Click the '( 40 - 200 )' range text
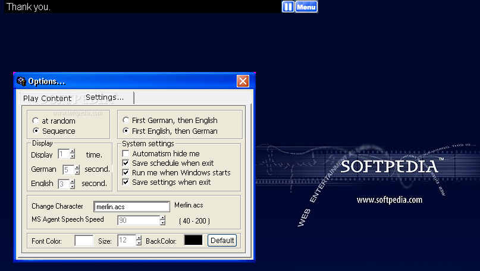The image size is (480, 271). [194, 221]
